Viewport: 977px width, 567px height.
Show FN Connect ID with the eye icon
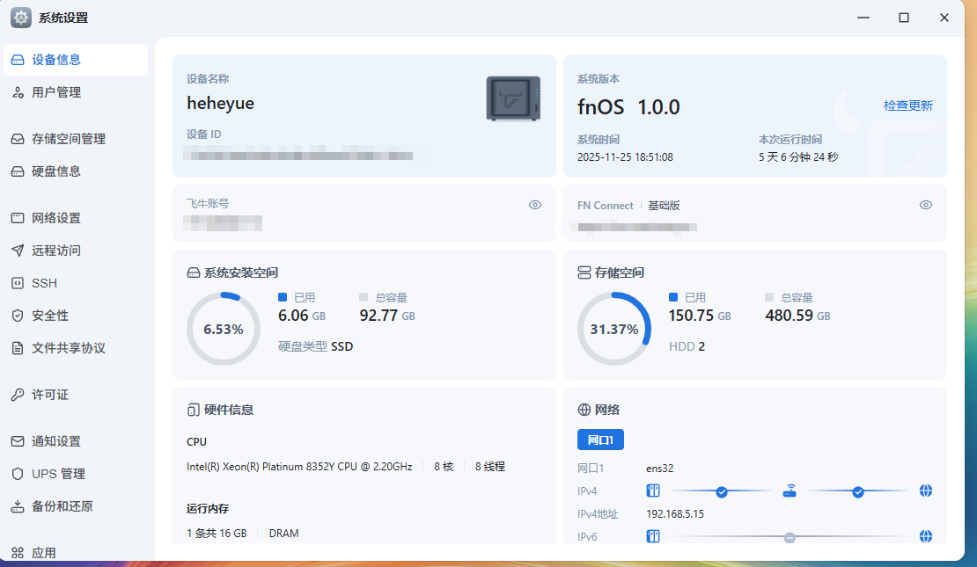coord(926,205)
